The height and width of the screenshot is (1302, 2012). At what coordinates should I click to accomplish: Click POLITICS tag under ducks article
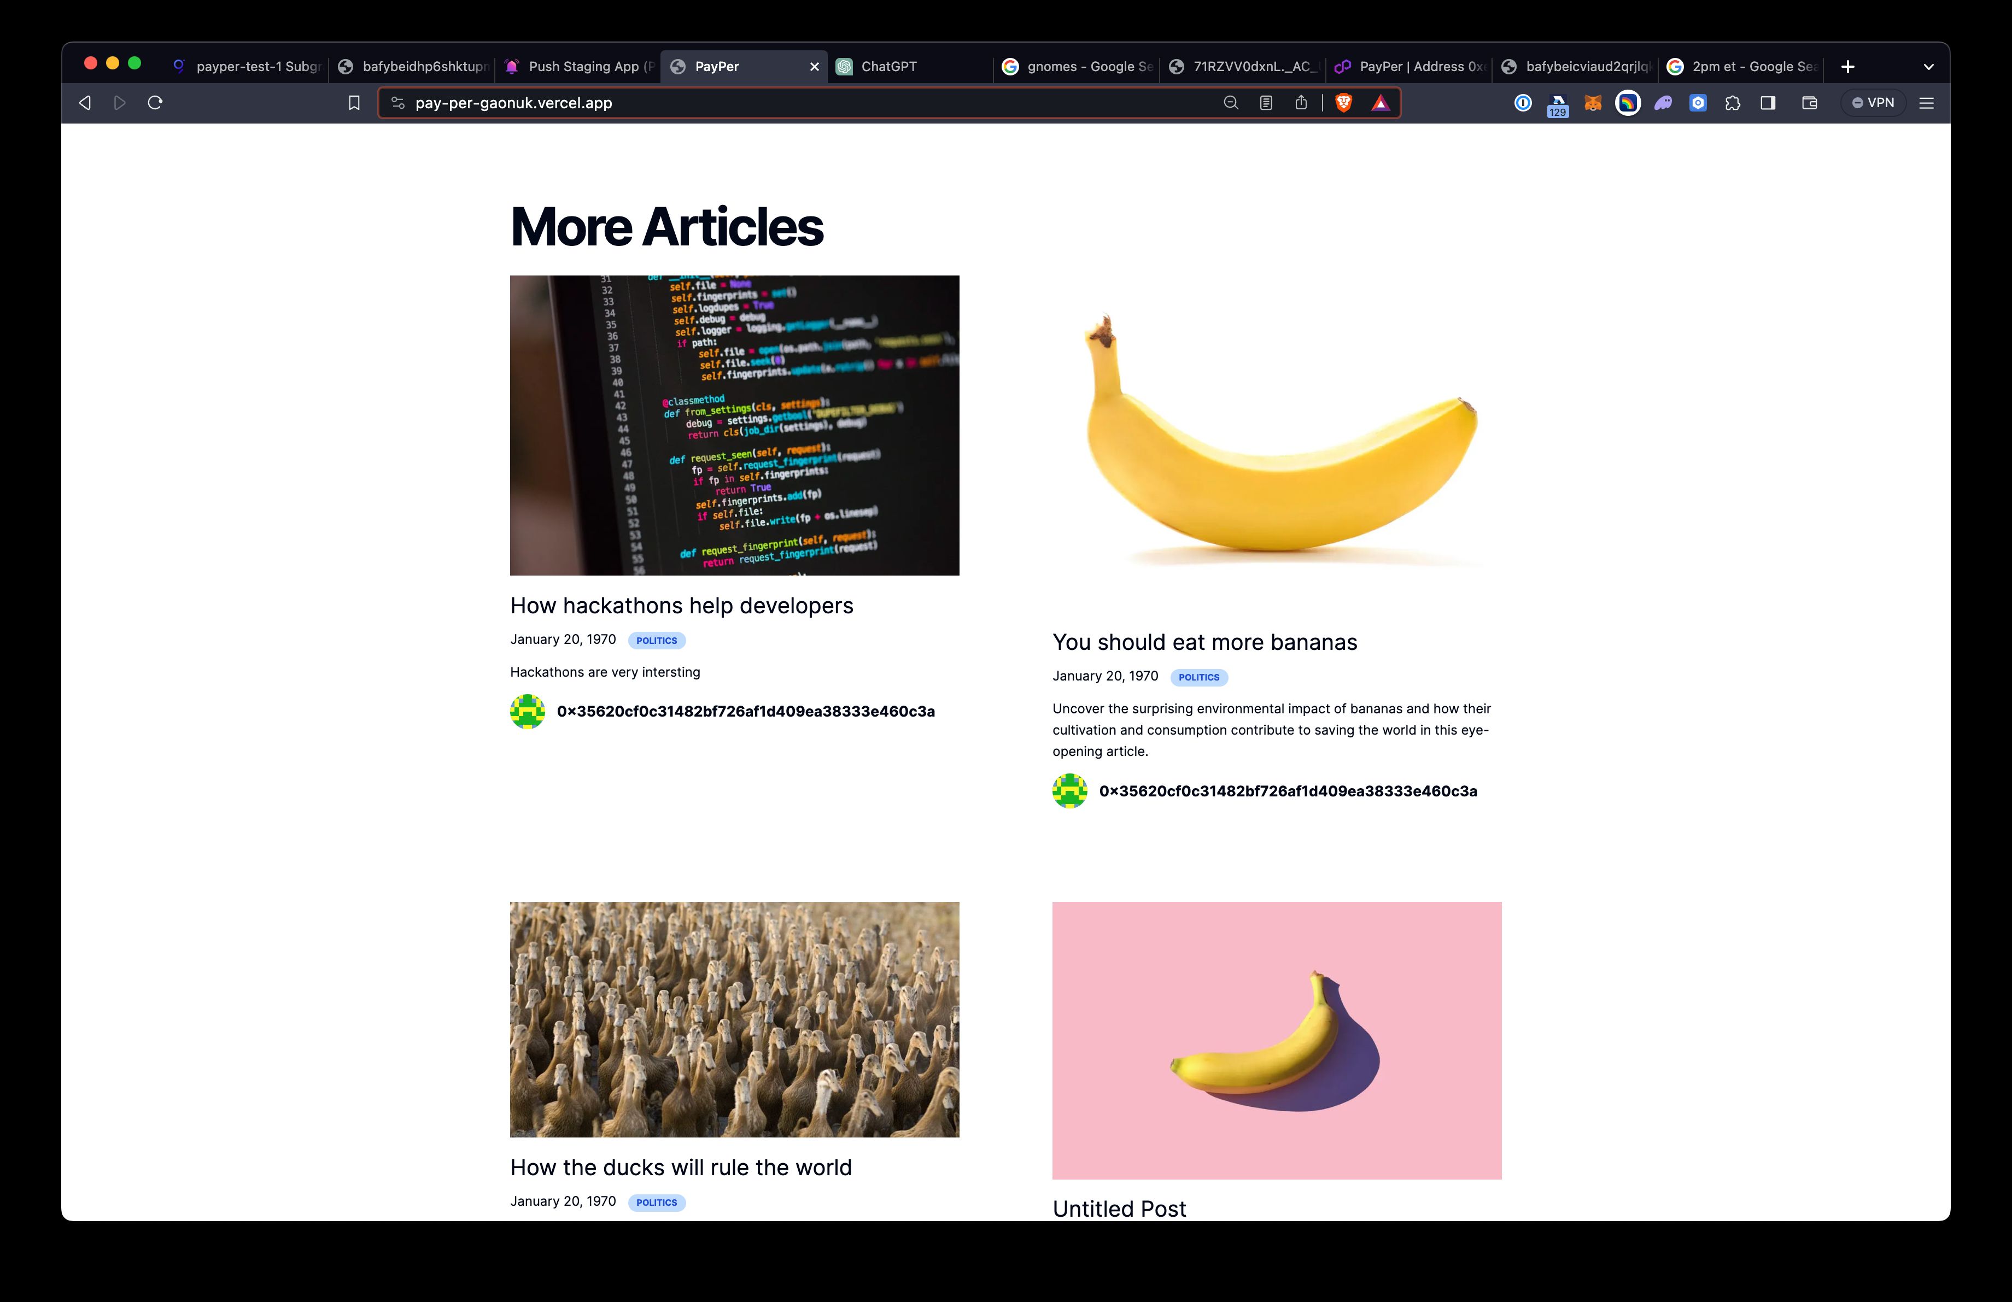pos(657,1203)
